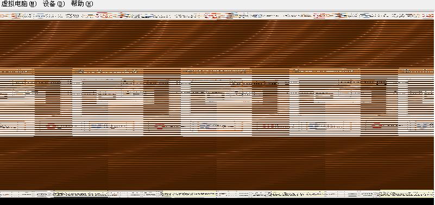
Task: Click the third red icon from the left
Action: click(268, 126)
